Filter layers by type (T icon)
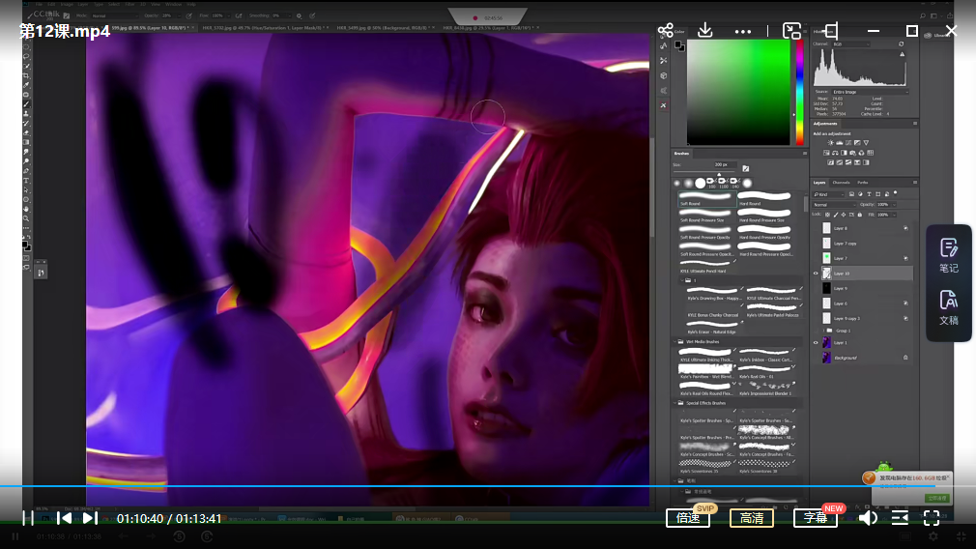 (x=869, y=194)
